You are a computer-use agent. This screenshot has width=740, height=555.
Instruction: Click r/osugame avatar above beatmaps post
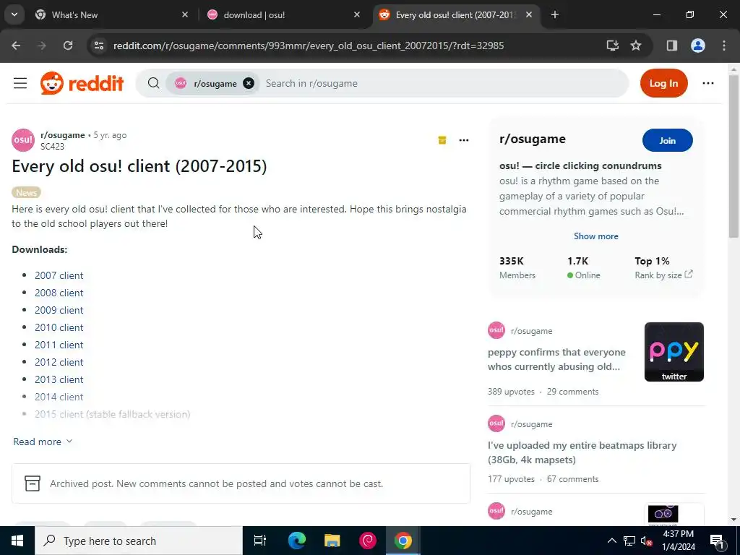[x=496, y=423]
